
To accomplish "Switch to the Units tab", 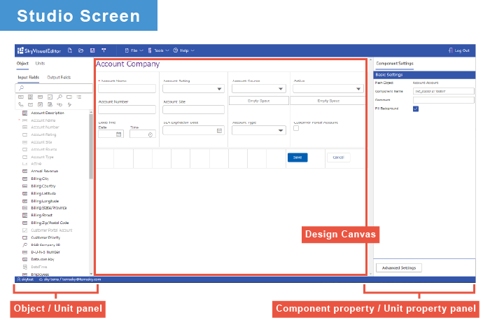I will pyautogui.click(x=41, y=64).
